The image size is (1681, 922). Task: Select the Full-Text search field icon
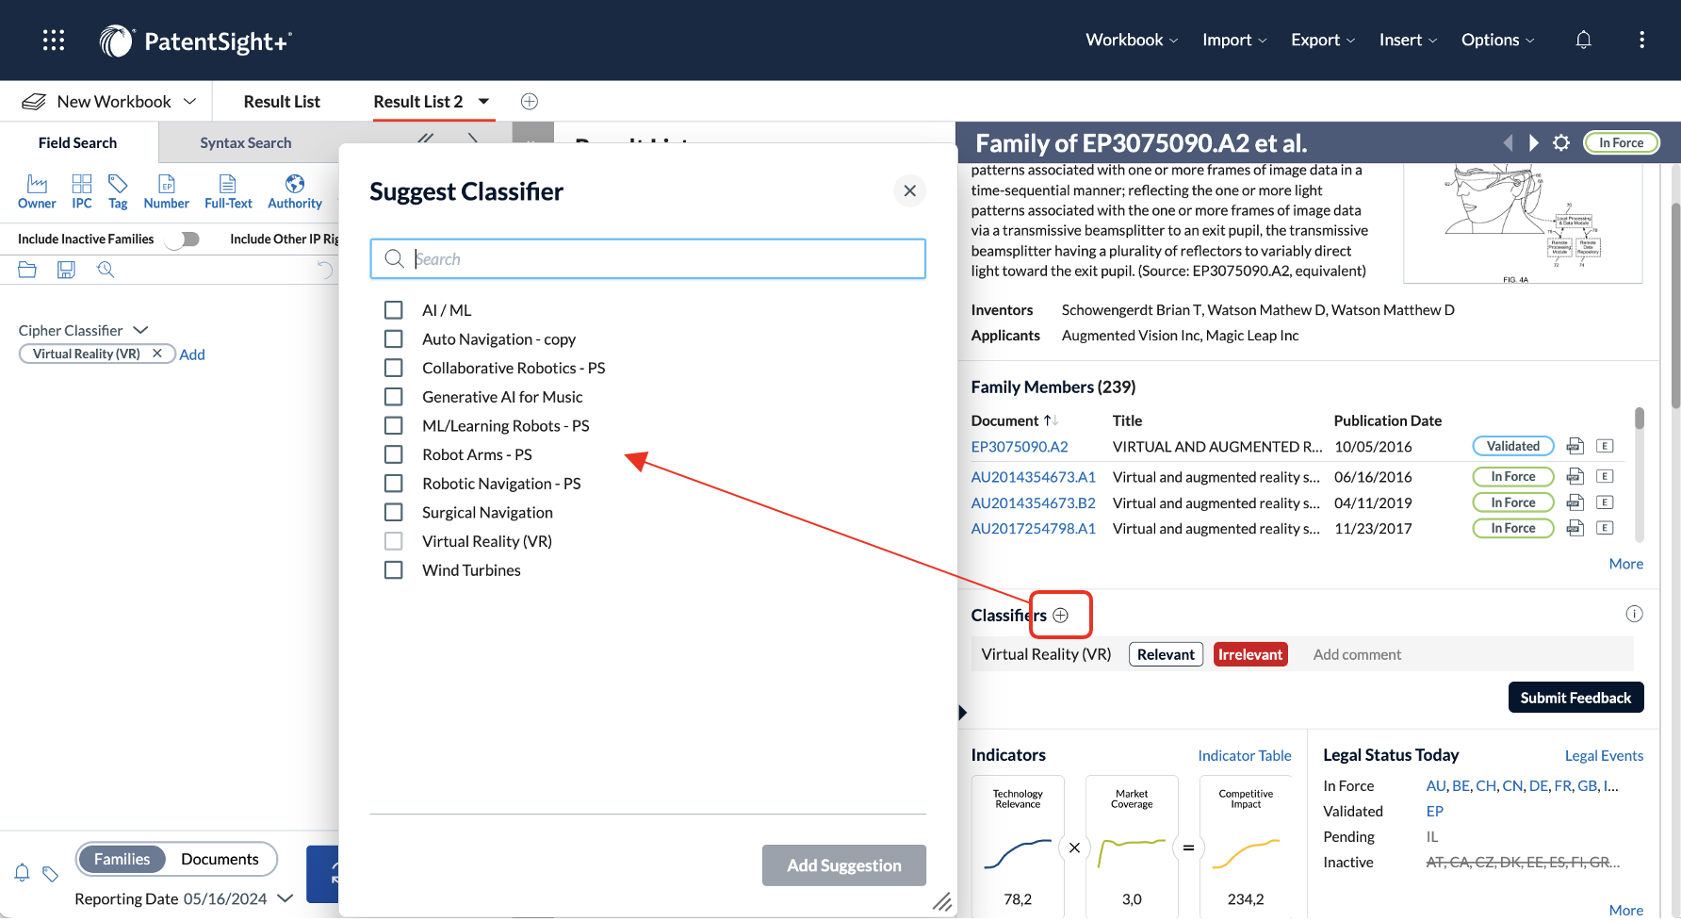228,191
